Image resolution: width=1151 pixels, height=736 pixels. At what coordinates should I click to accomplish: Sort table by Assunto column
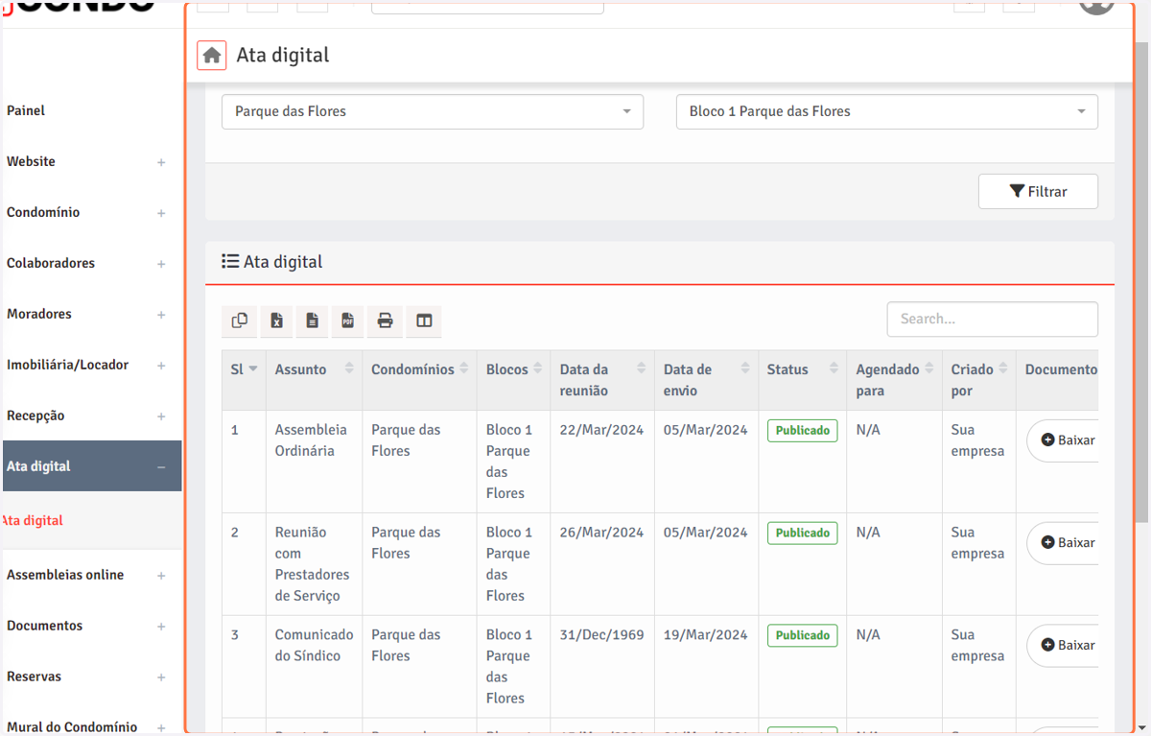(349, 369)
